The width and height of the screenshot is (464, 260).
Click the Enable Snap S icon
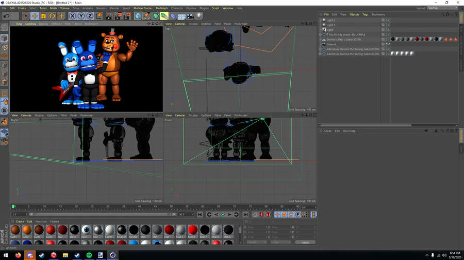click(5, 110)
